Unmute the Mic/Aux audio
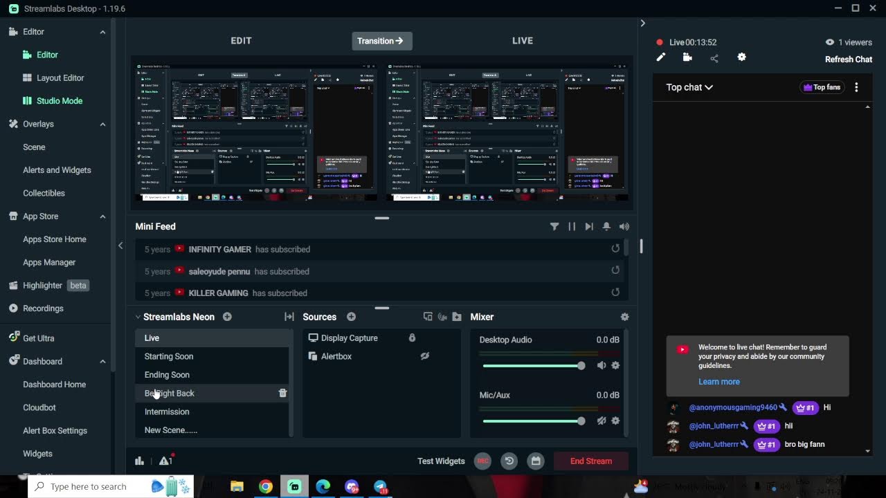886x498 pixels. (x=602, y=421)
